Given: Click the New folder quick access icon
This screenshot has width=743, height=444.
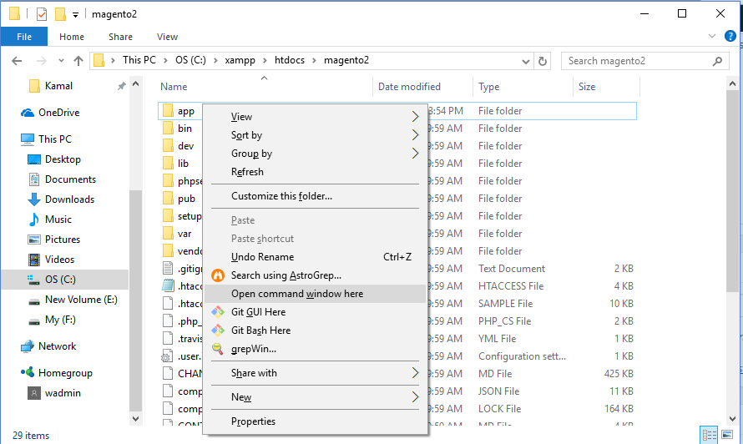Looking at the screenshot, I should [x=60, y=14].
